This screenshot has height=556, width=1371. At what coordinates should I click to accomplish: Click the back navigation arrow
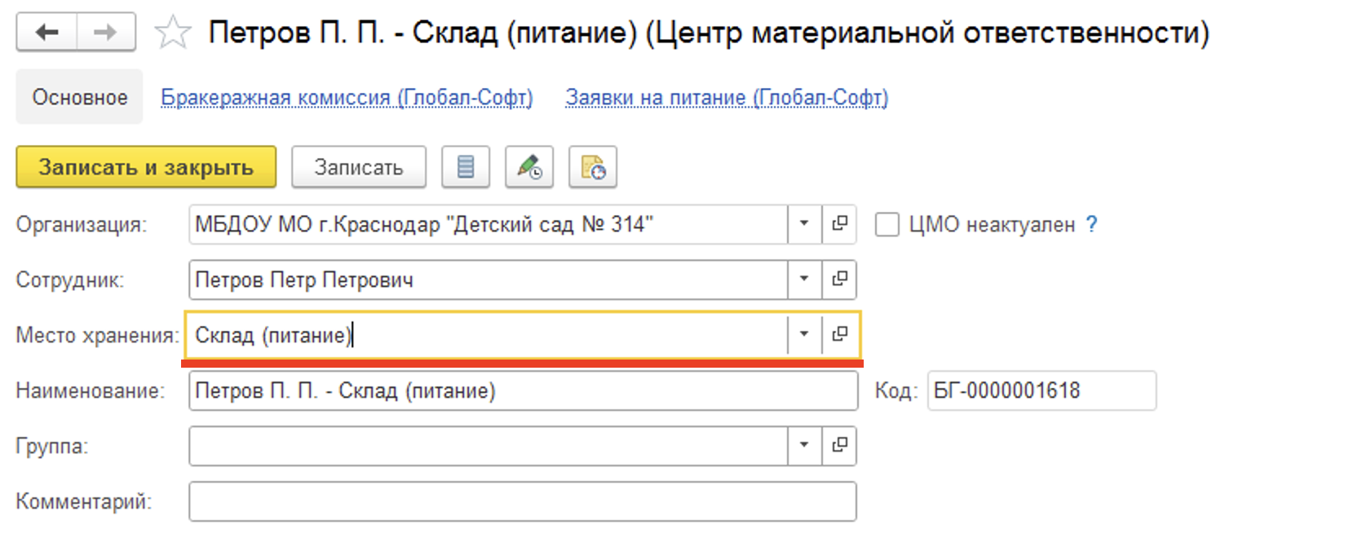tap(47, 33)
